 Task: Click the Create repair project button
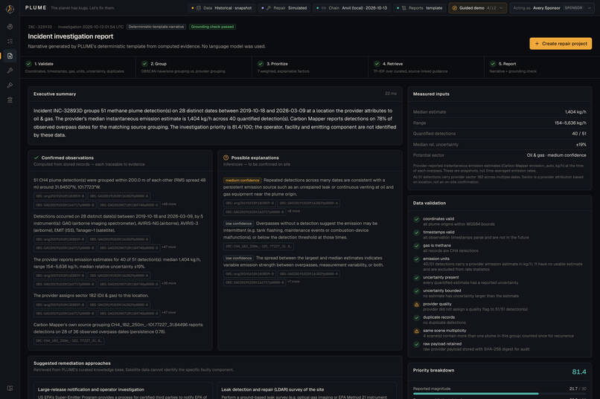click(x=561, y=44)
